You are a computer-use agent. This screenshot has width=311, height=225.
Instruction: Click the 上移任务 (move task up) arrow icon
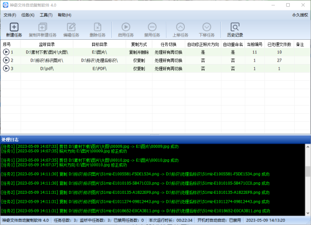click(x=180, y=27)
